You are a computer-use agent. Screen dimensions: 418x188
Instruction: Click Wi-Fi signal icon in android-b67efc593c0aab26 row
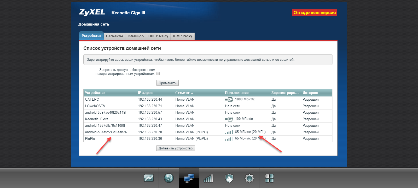point(229,132)
